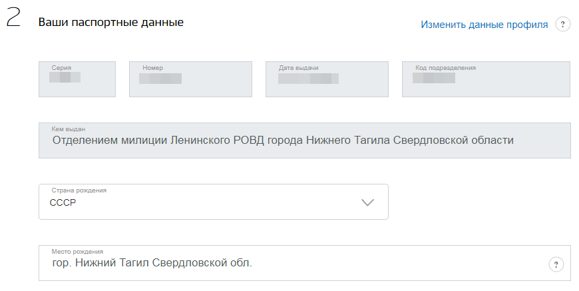Select the СССР value in country dropdown
This screenshot has width=579, height=291.
(63, 203)
